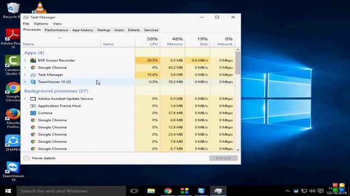Click the Background processes (27) heading
350x196 pixels.
[x=56, y=91]
